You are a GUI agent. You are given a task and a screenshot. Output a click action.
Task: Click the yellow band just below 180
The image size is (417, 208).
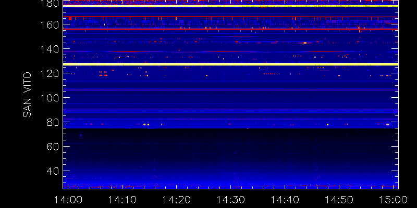[x=230, y=6]
